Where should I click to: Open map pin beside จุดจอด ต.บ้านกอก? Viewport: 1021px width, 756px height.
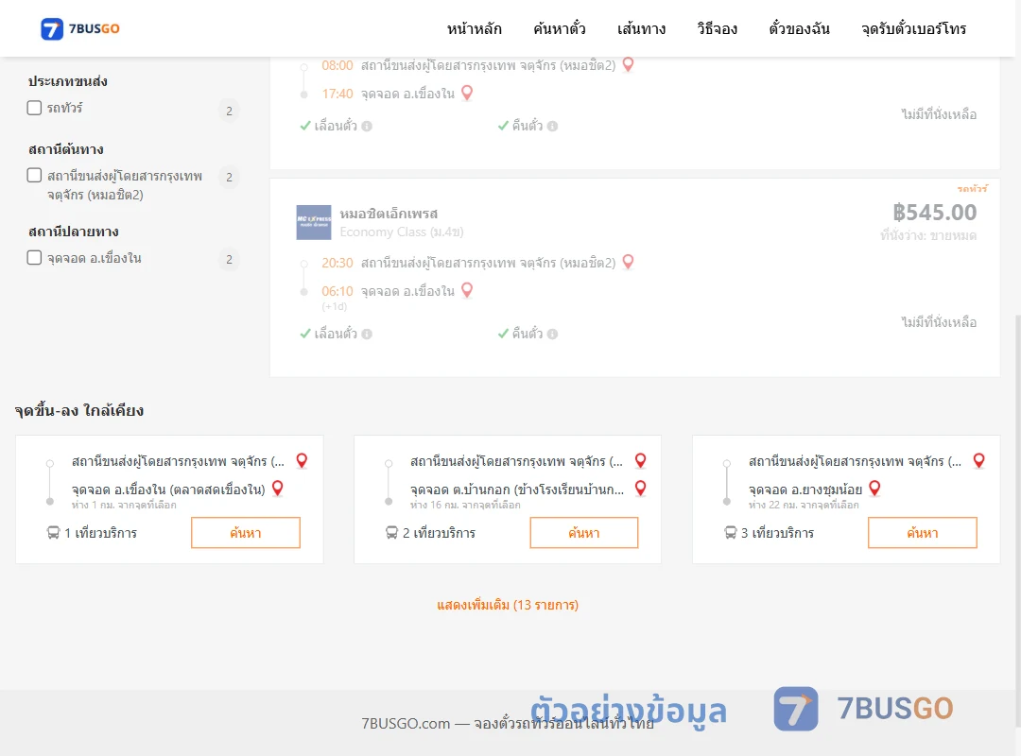[x=641, y=489]
